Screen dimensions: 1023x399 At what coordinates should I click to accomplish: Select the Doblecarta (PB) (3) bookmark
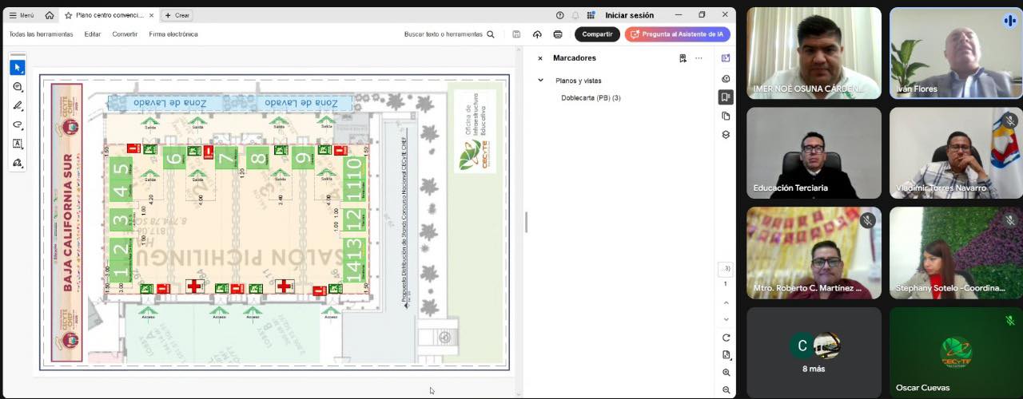[591, 98]
